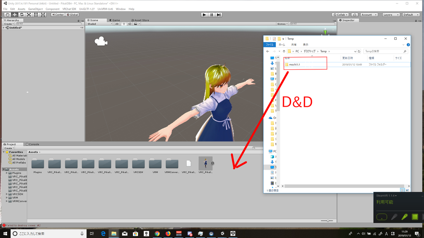Switch to the Game tab
424x238 pixels.
point(115,20)
